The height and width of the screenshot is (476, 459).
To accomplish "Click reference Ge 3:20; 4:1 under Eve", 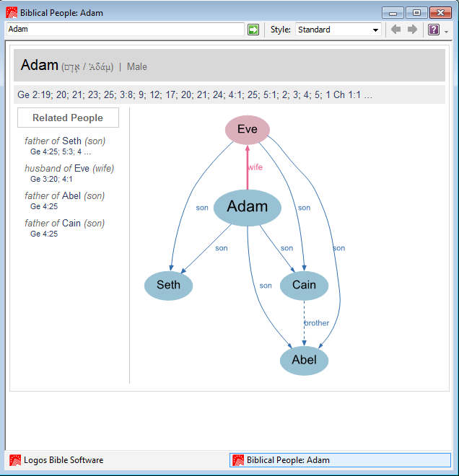I will click(51, 179).
